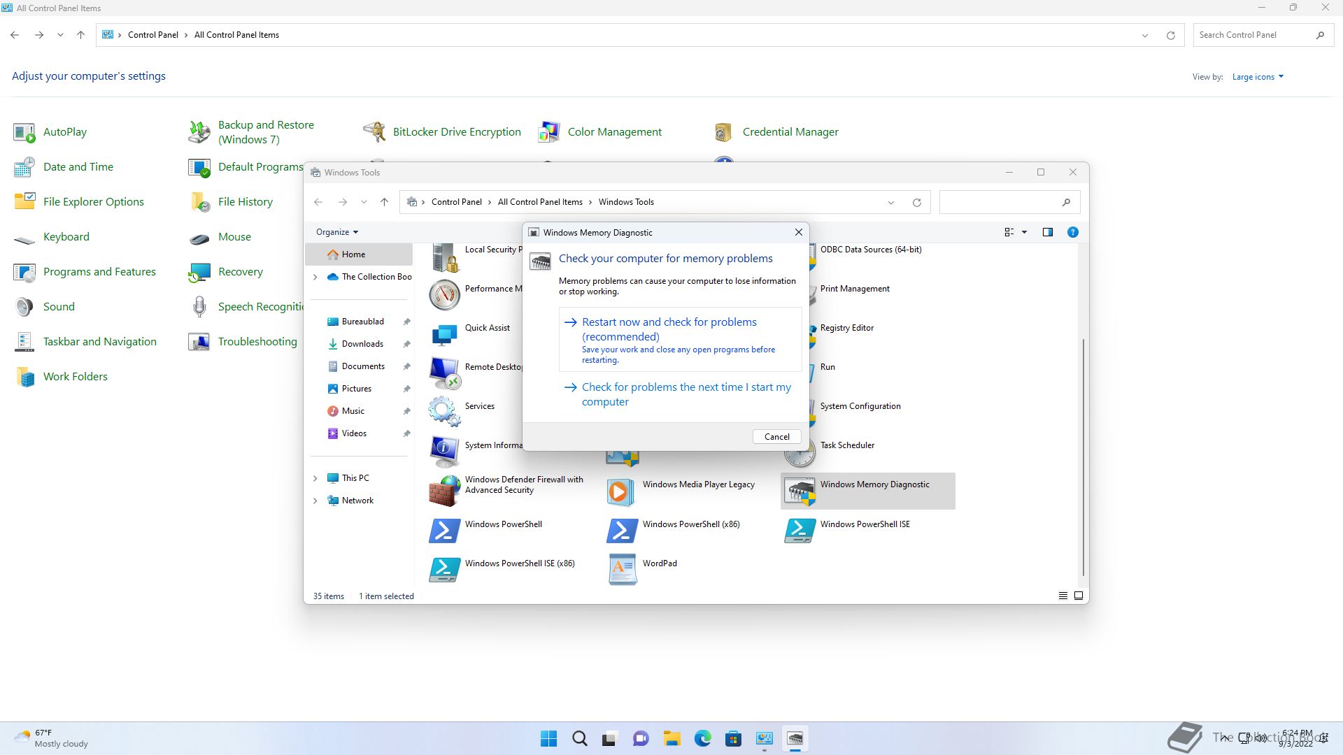Open the Windows Start menu
This screenshot has height=755, width=1343.
549,738
